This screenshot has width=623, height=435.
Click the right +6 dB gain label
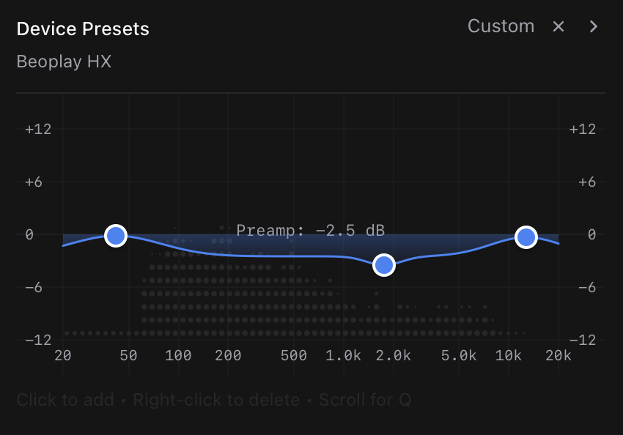click(x=583, y=182)
